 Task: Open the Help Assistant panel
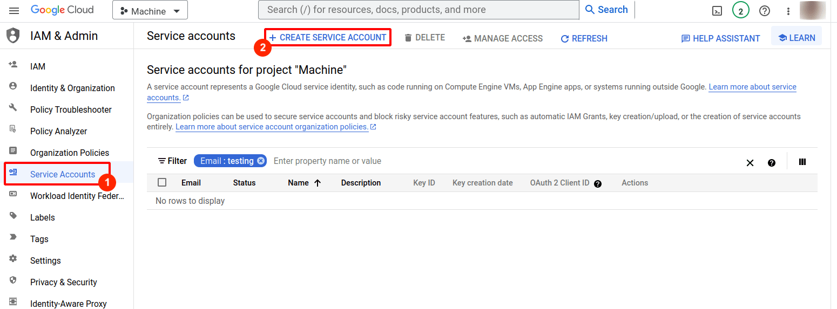coord(720,38)
